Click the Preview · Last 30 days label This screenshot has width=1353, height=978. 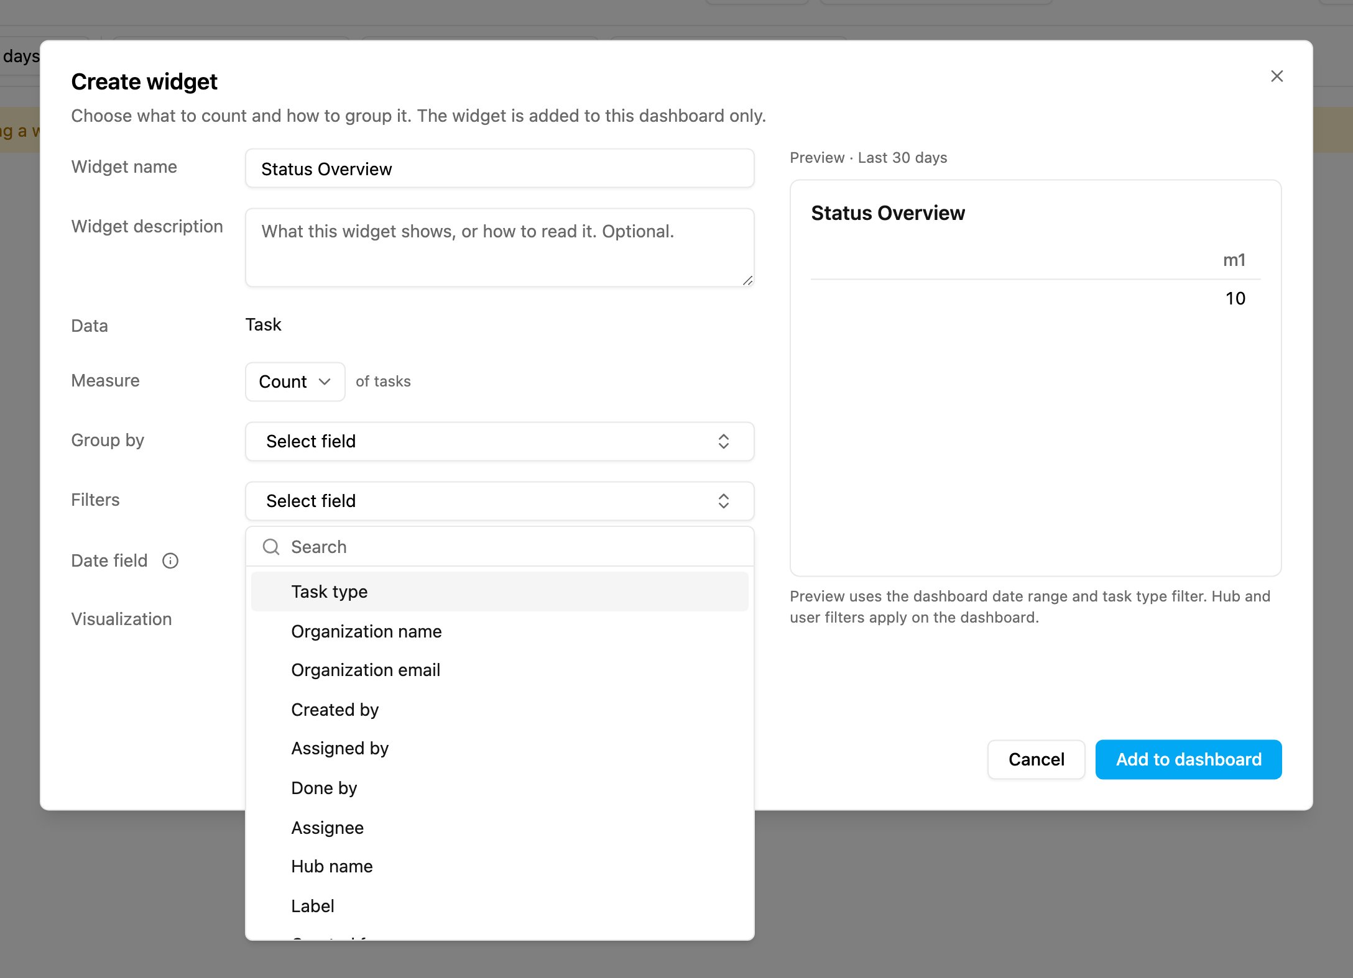pos(868,158)
